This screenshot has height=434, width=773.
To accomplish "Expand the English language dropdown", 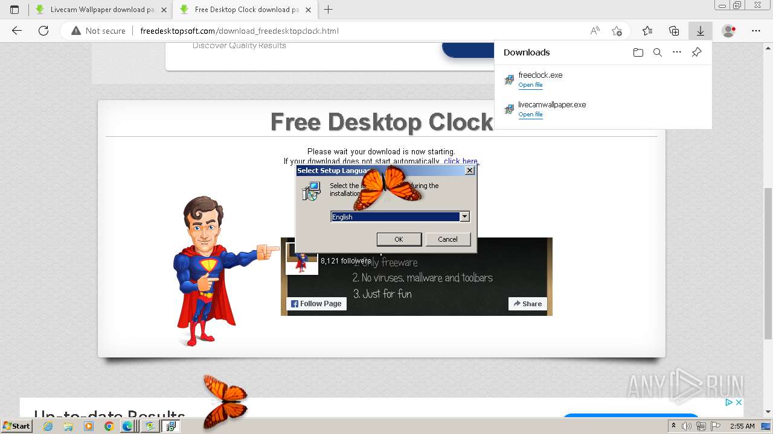I will click(464, 216).
